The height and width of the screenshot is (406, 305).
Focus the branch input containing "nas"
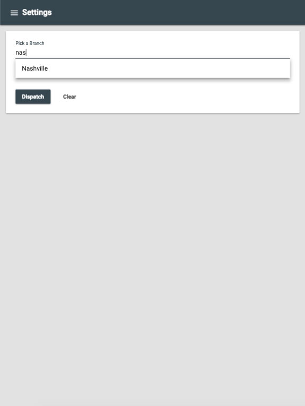point(153,53)
